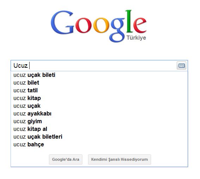The image size is (200, 179).
Task: Click the Türkiye label under the logo
Action: 136,38
